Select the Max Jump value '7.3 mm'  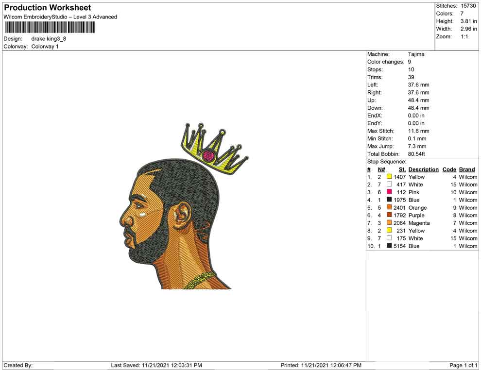pos(417,146)
